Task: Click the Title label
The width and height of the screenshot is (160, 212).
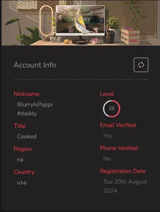Action: [x=20, y=126]
